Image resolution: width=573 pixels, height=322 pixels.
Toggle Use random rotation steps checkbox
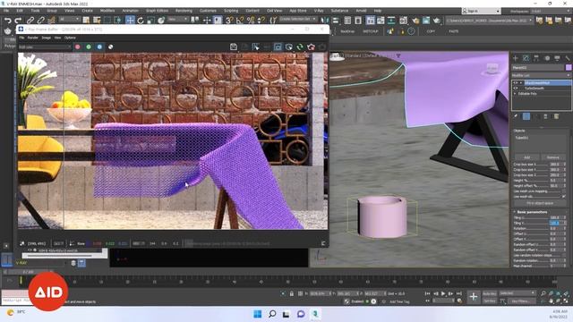pos(564,255)
